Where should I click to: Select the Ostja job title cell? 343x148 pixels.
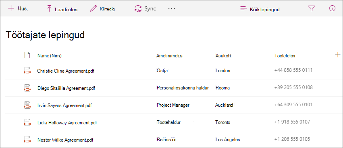(x=162, y=71)
